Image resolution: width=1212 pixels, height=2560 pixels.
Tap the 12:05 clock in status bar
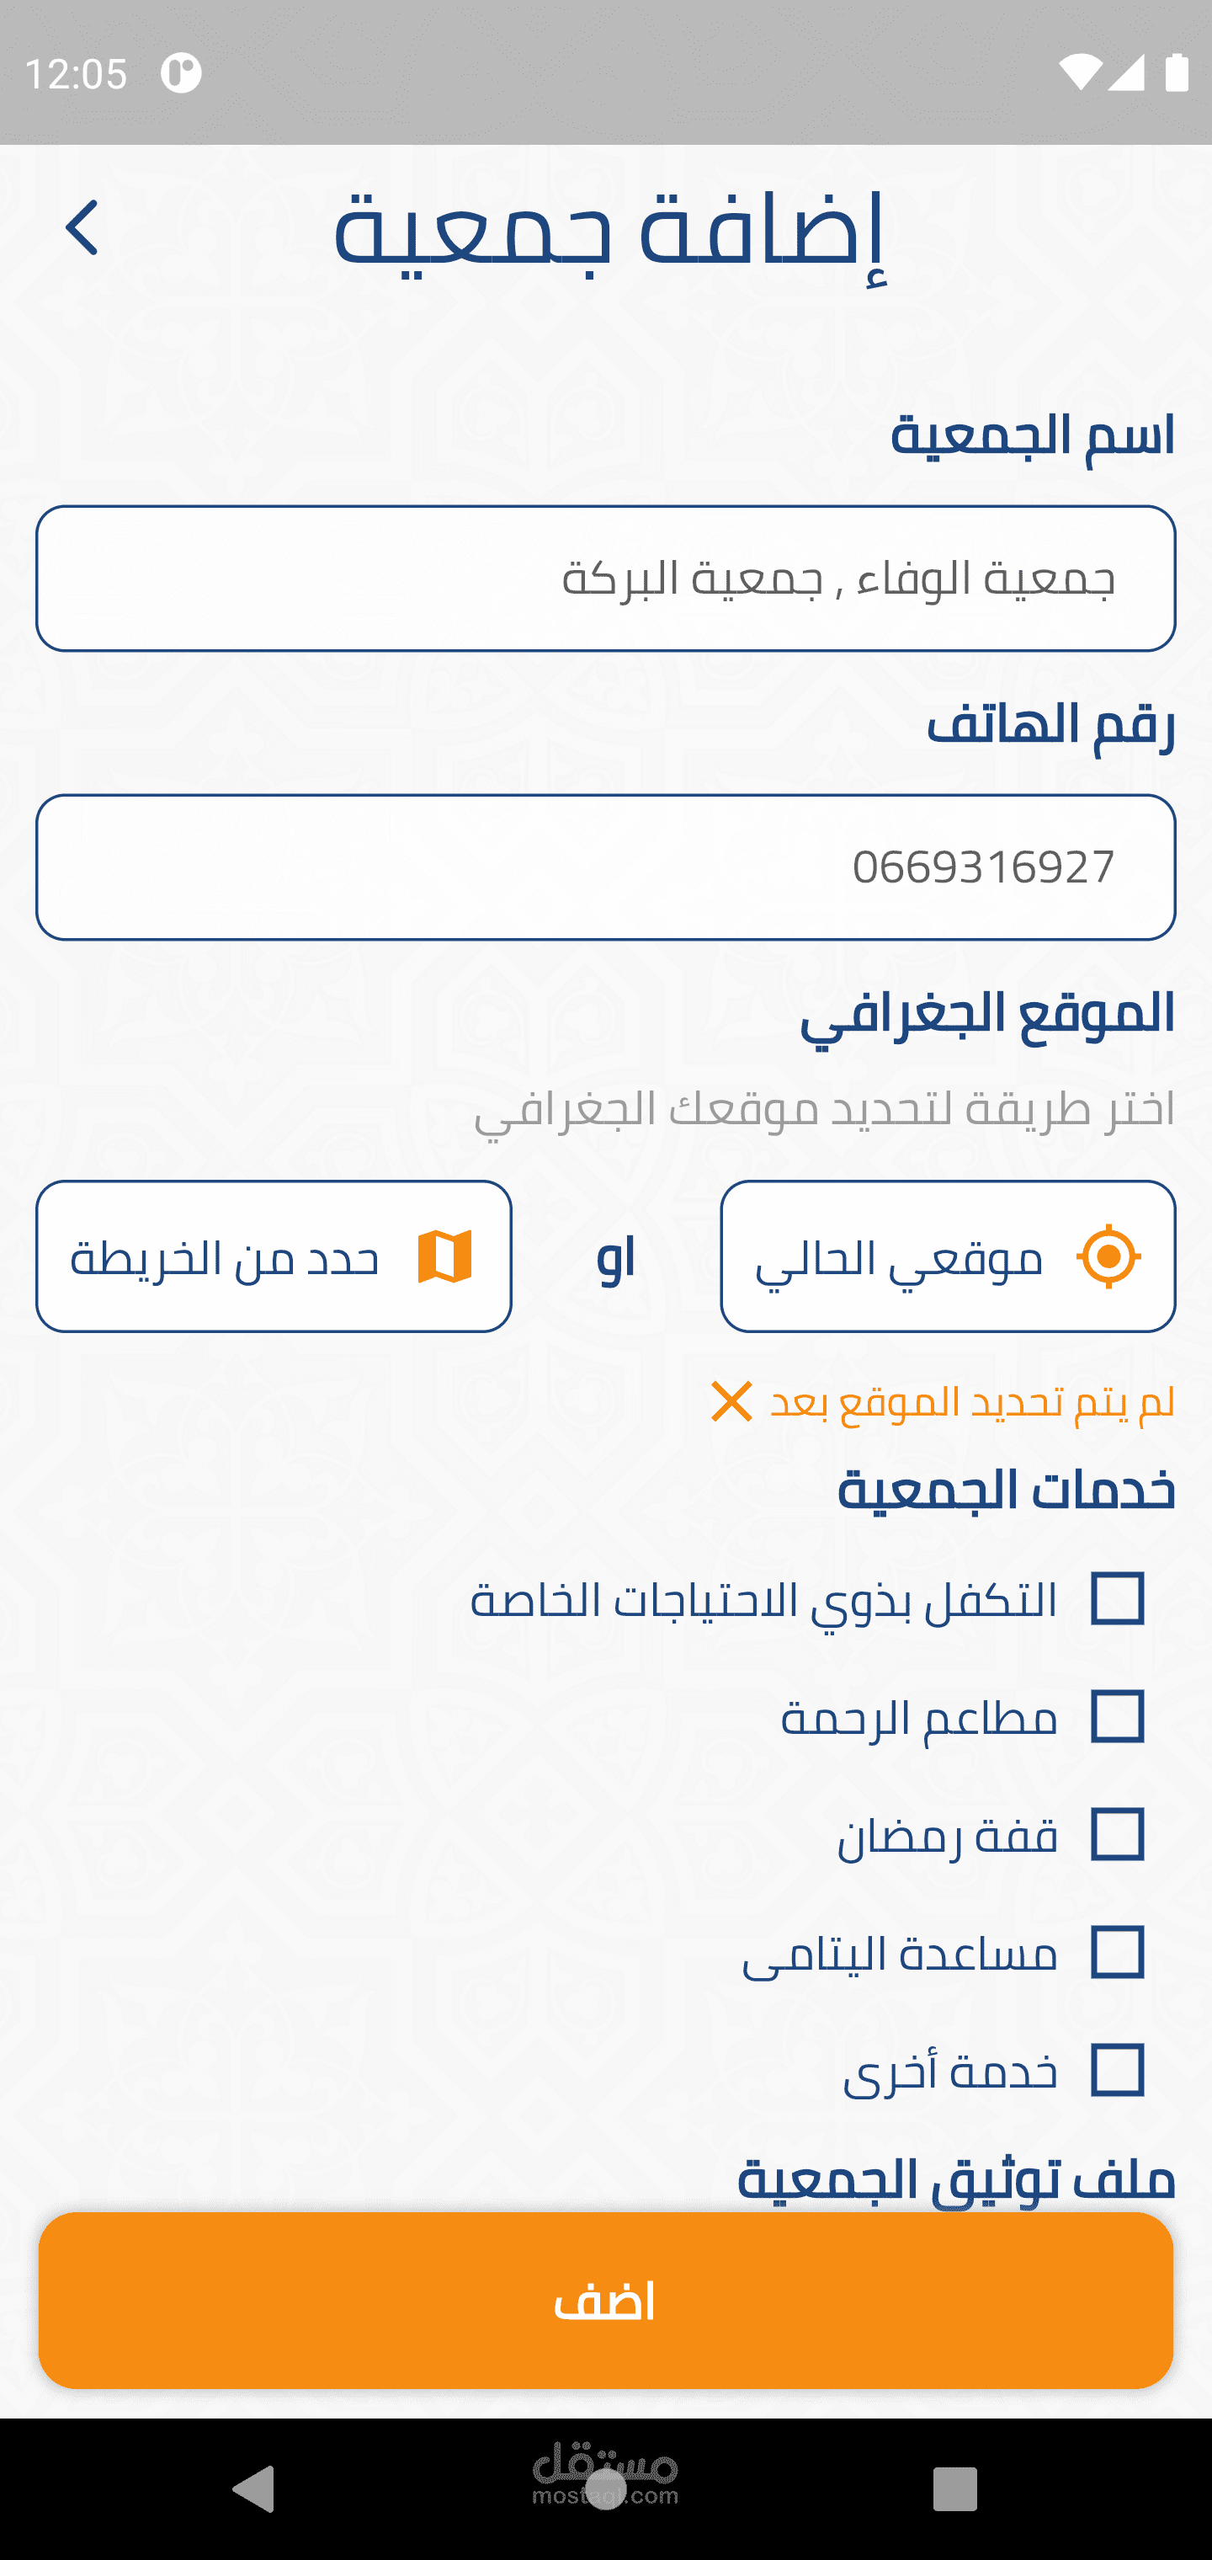[76, 73]
